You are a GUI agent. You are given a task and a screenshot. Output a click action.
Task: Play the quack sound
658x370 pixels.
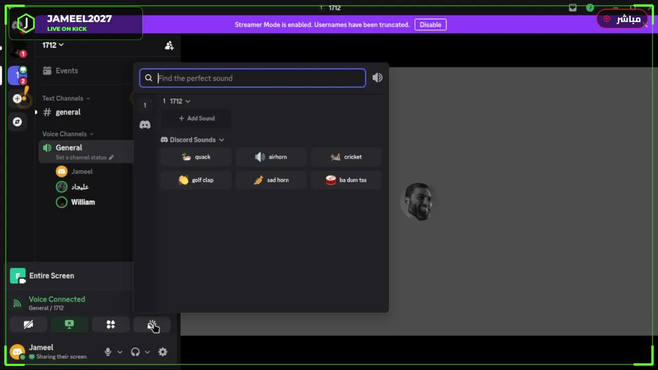pyautogui.click(x=196, y=157)
